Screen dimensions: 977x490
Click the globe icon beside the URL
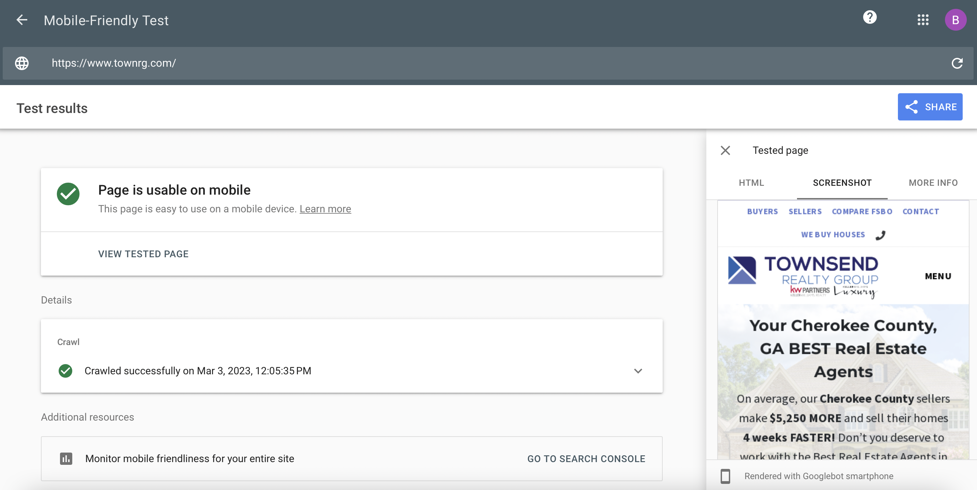tap(21, 63)
